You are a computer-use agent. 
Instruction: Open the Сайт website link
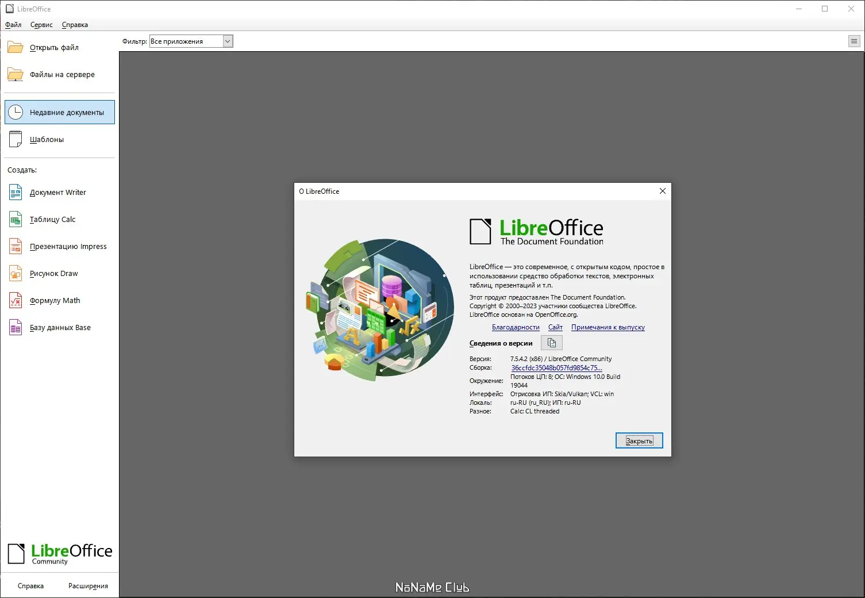point(555,327)
